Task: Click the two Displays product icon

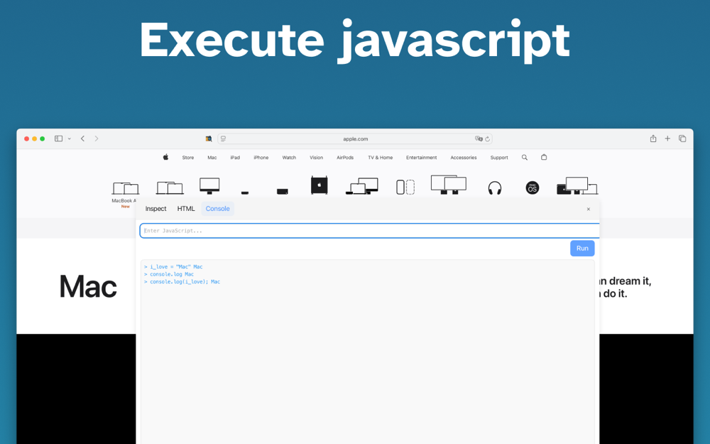Action: point(448,185)
